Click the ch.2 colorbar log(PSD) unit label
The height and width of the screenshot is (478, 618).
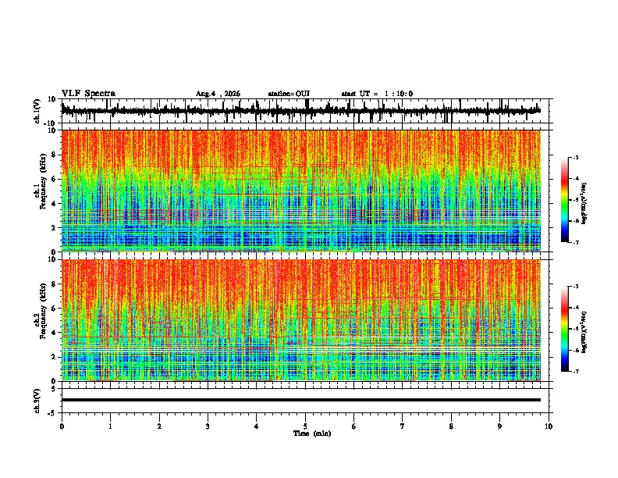(x=584, y=331)
